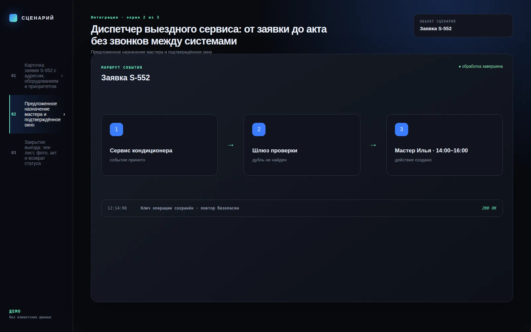
Task: Click the 12:14:08 timestamp
Action: (x=117, y=208)
